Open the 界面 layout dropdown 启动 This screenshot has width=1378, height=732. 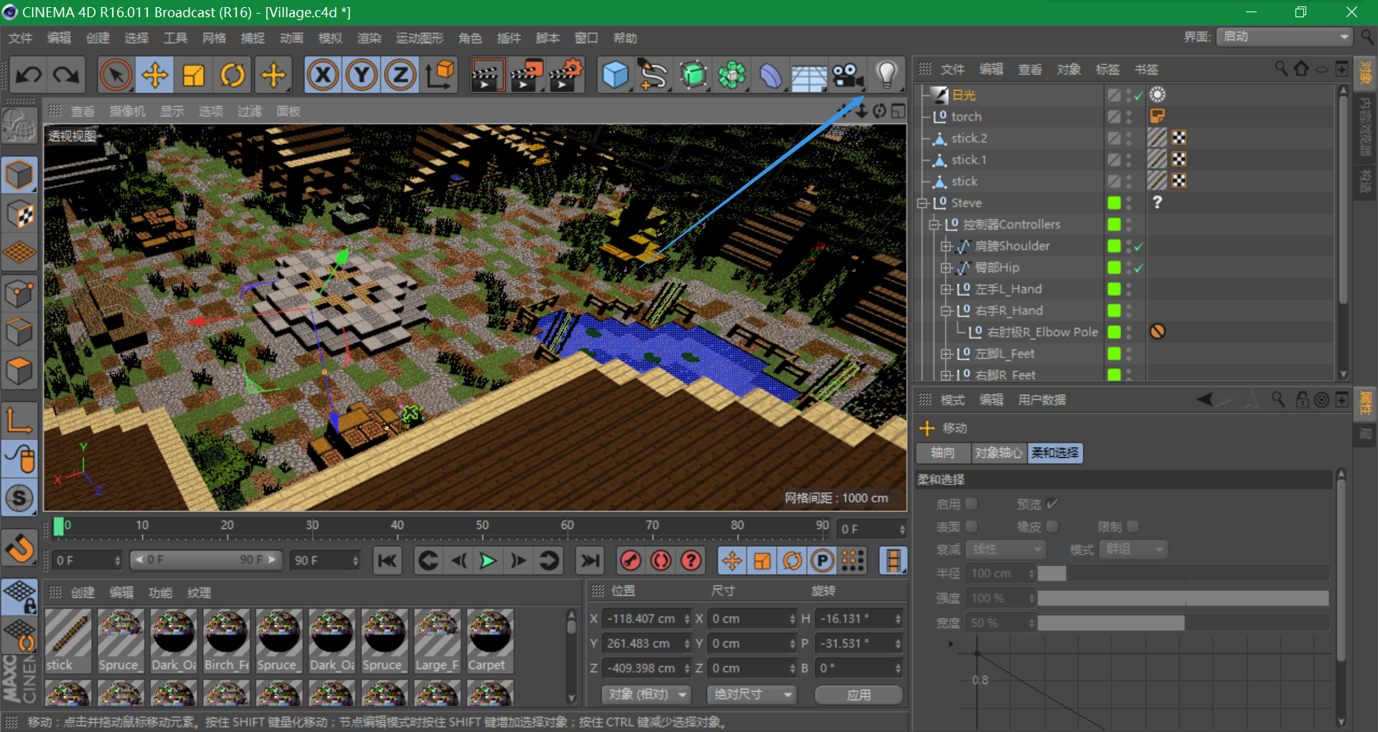point(1285,37)
